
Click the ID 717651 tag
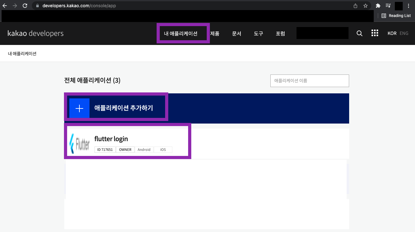coord(105,150)
